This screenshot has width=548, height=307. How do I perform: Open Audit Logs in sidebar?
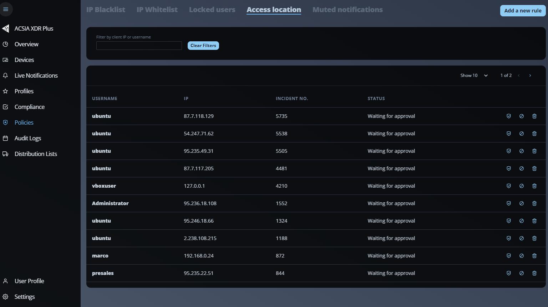28,138
